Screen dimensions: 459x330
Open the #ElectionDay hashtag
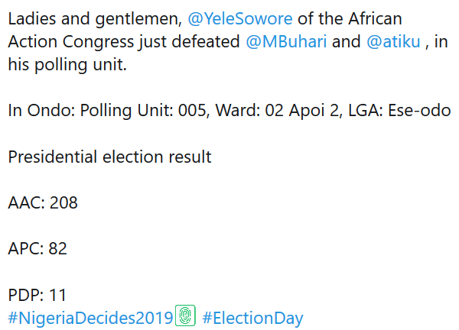coord(253,318)
